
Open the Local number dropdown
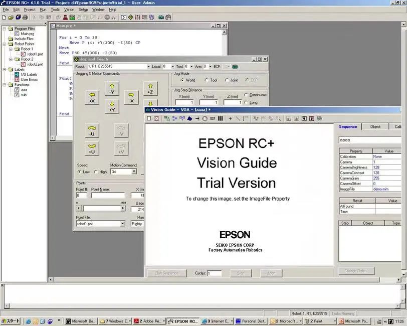pos(172,67)
